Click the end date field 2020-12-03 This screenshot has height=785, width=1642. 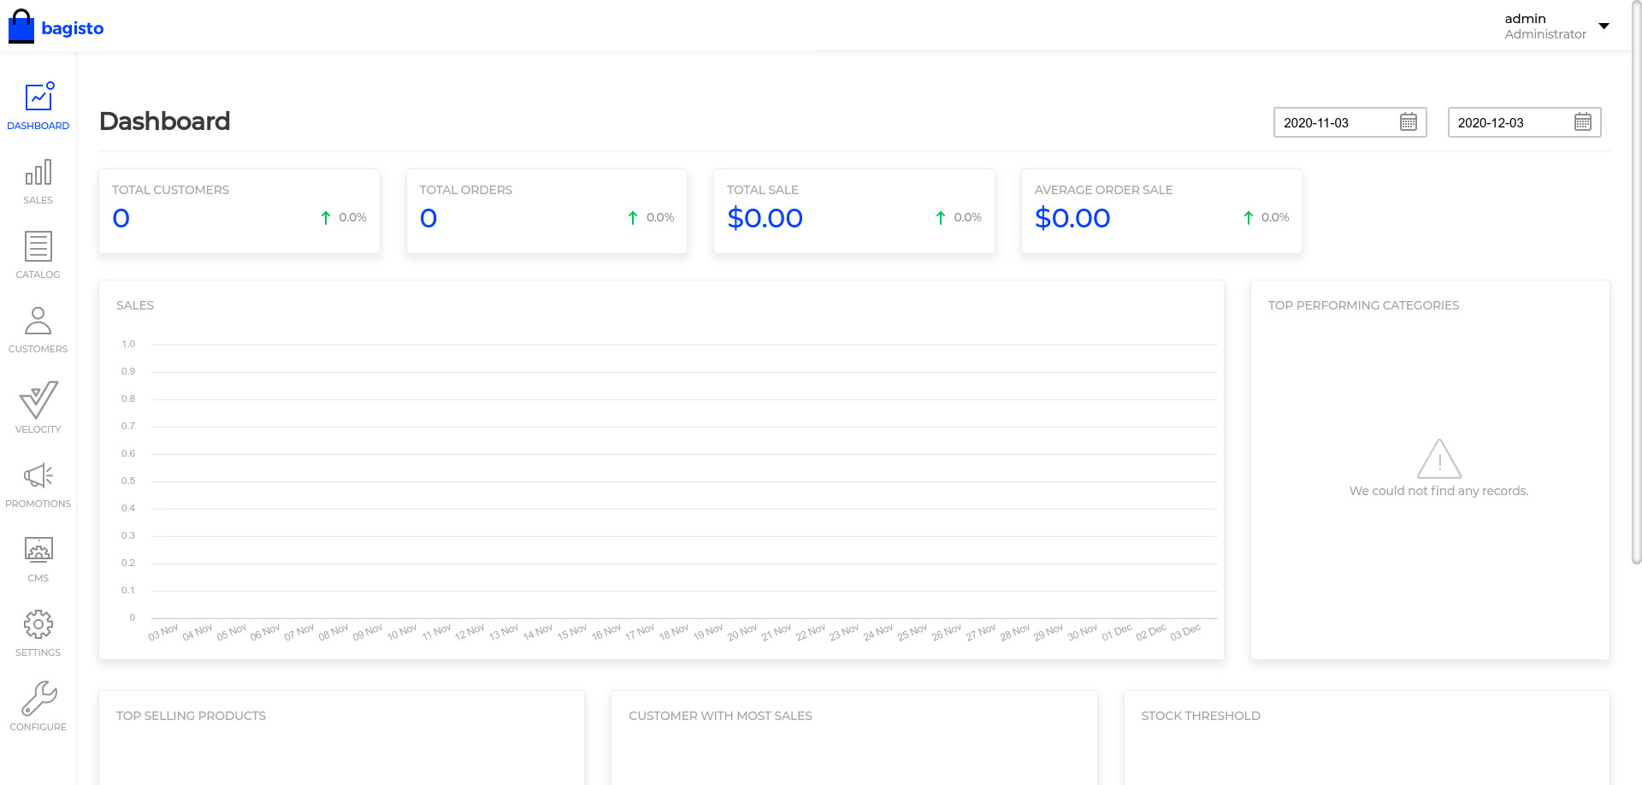tap(1509, 122)
